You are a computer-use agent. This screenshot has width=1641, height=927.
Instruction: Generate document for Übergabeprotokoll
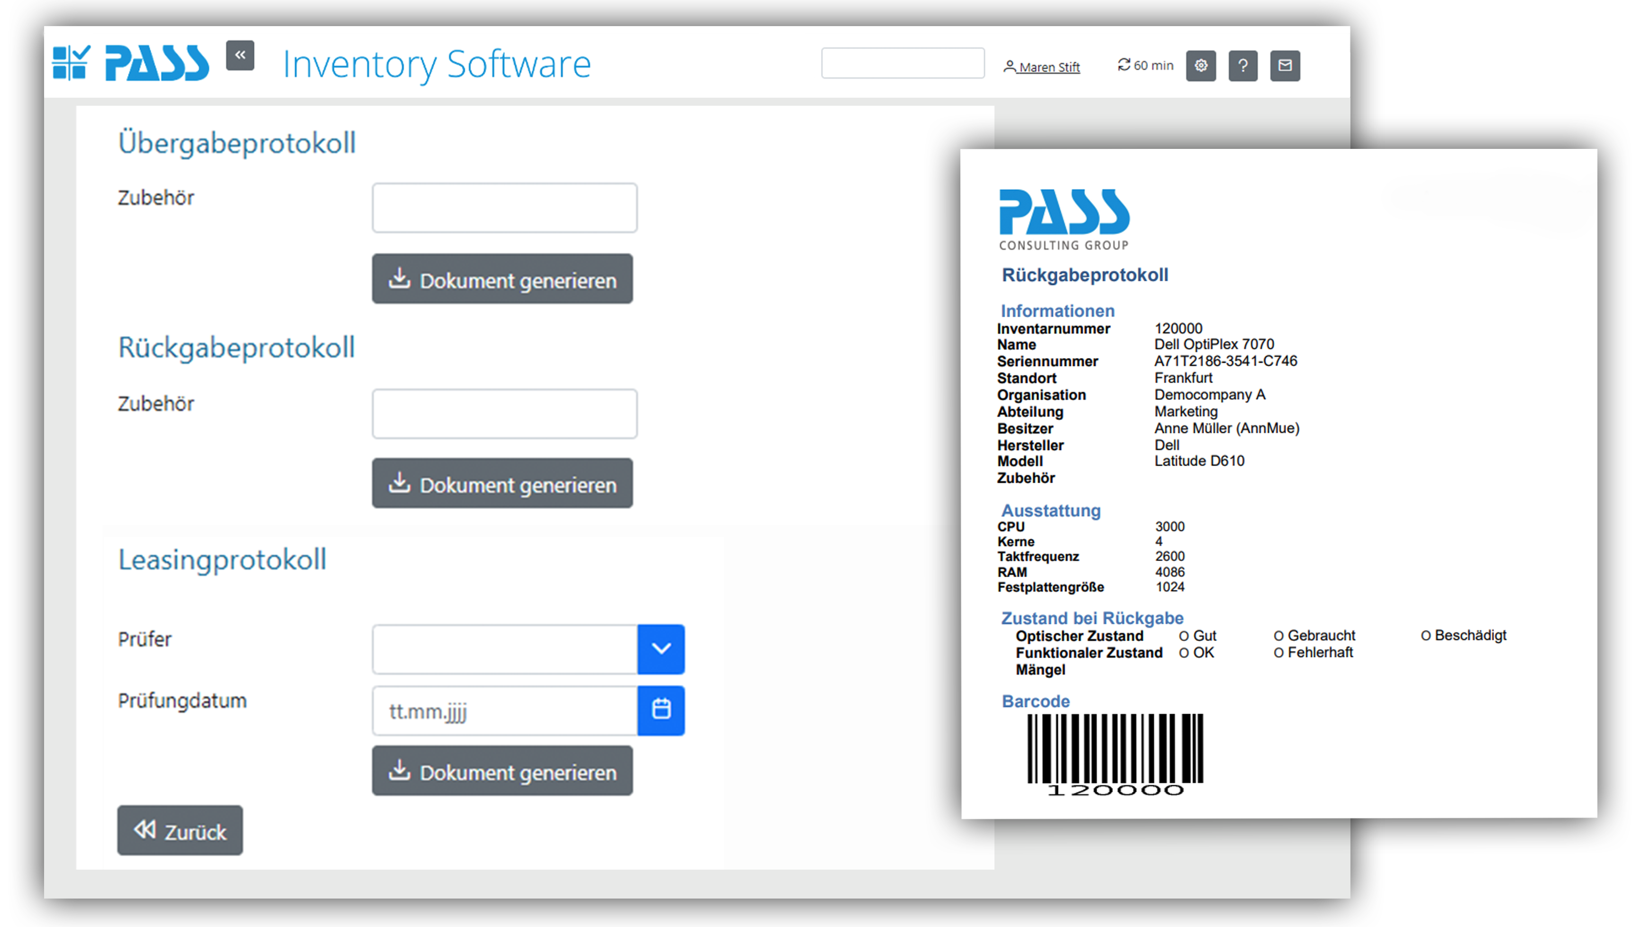click(502, 279)
